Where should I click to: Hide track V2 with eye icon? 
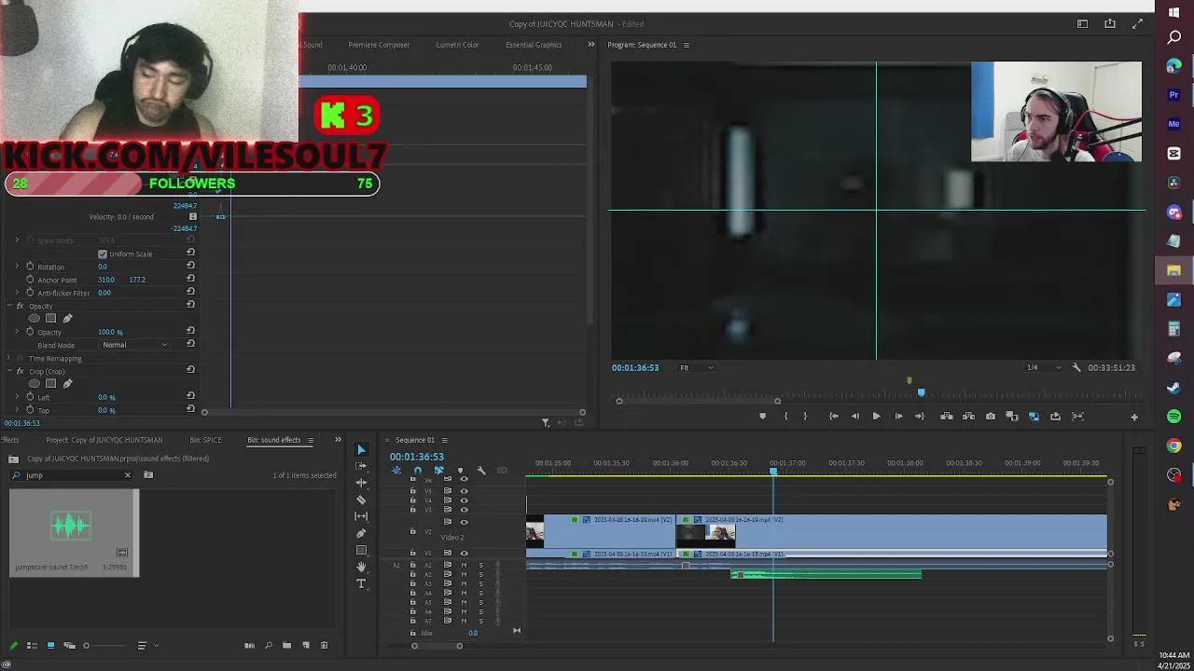[x=464, y=522]
